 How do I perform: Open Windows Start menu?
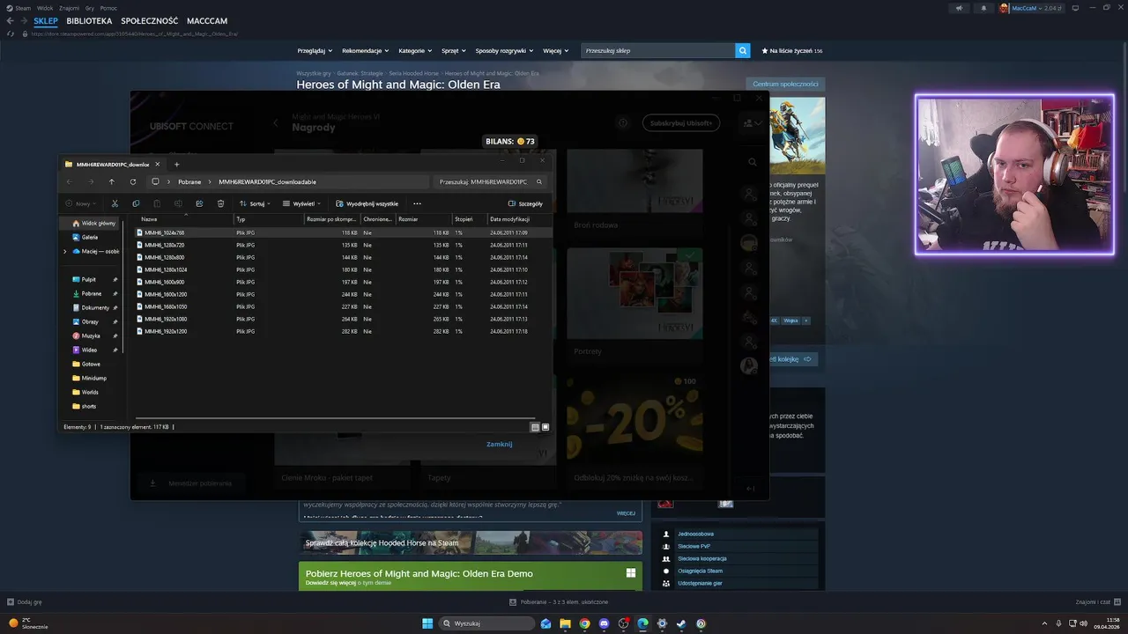427,623
